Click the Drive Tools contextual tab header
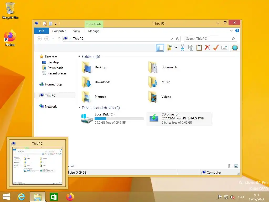 pos(94,24)
